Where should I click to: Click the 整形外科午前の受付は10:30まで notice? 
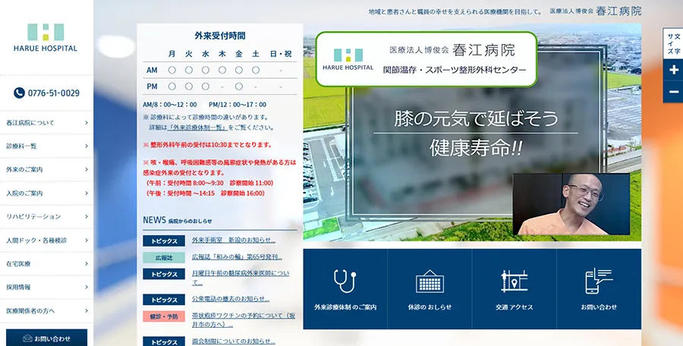[207, 145]
